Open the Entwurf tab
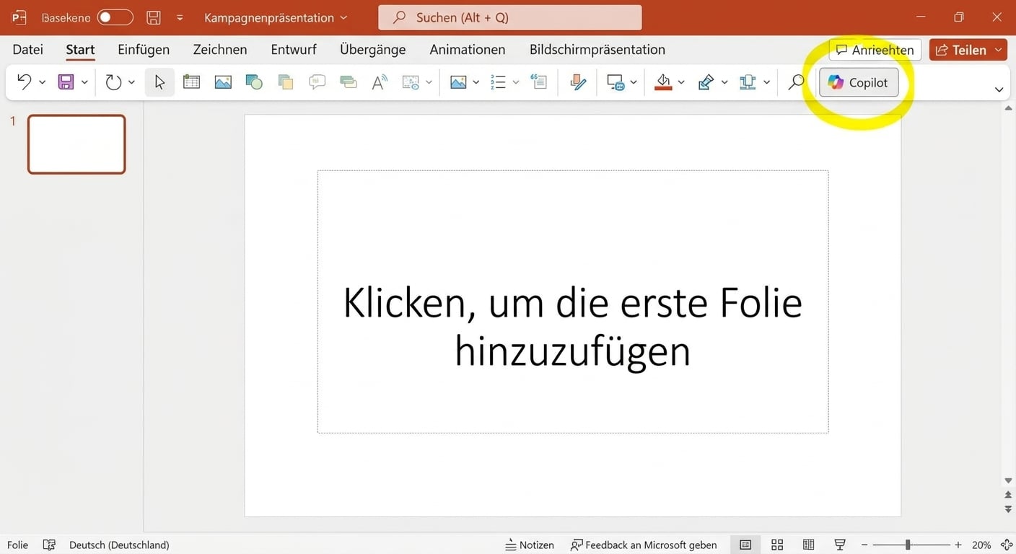Screen dimensions: 1016x554 pyautogui.click(x=294, y=49)
